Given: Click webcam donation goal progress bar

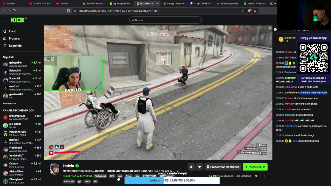Looking at the screenshot, I should coord(172,180).
